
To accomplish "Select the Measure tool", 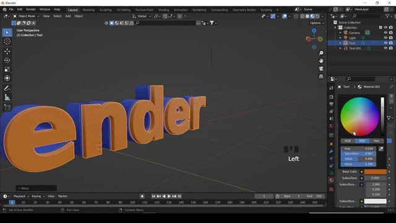I will 7,97.
